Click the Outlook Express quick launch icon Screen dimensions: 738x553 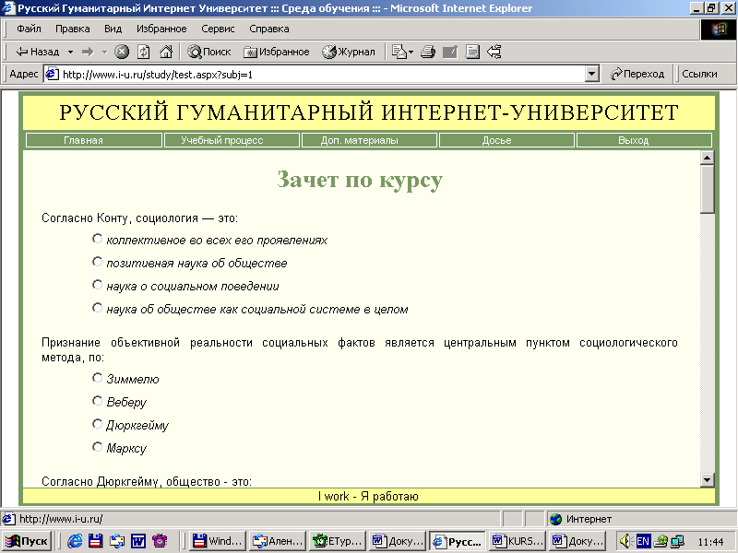(117, 541)
